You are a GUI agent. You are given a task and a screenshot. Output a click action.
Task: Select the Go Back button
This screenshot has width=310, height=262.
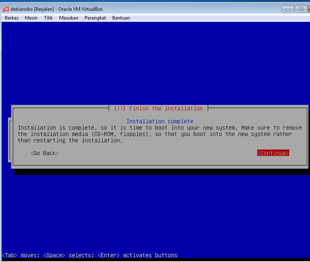click(x=45, y=153)
